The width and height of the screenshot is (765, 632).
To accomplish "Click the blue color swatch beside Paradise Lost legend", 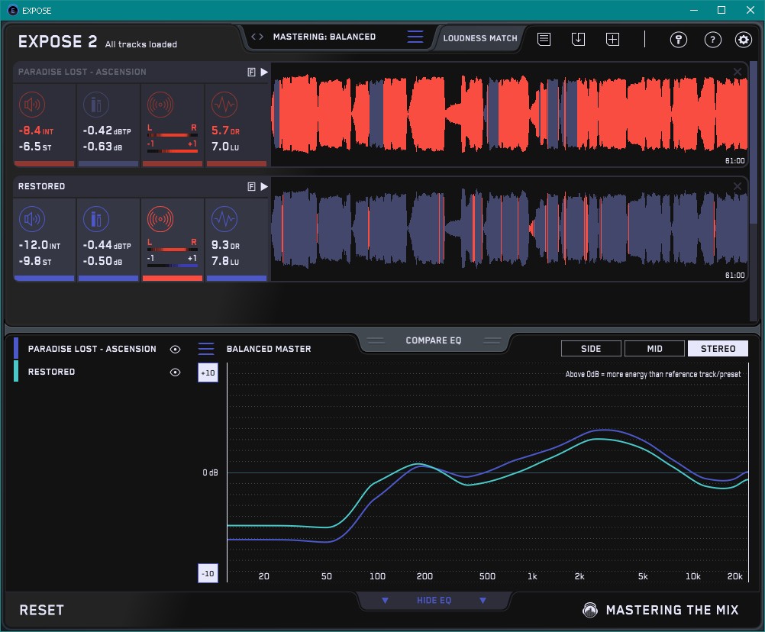I will point(16,348).
